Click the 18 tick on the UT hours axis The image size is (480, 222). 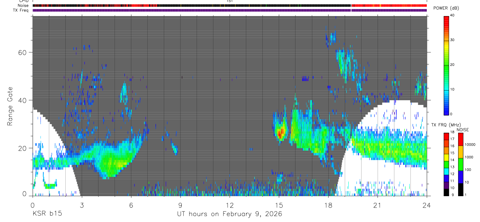point(328,205)
